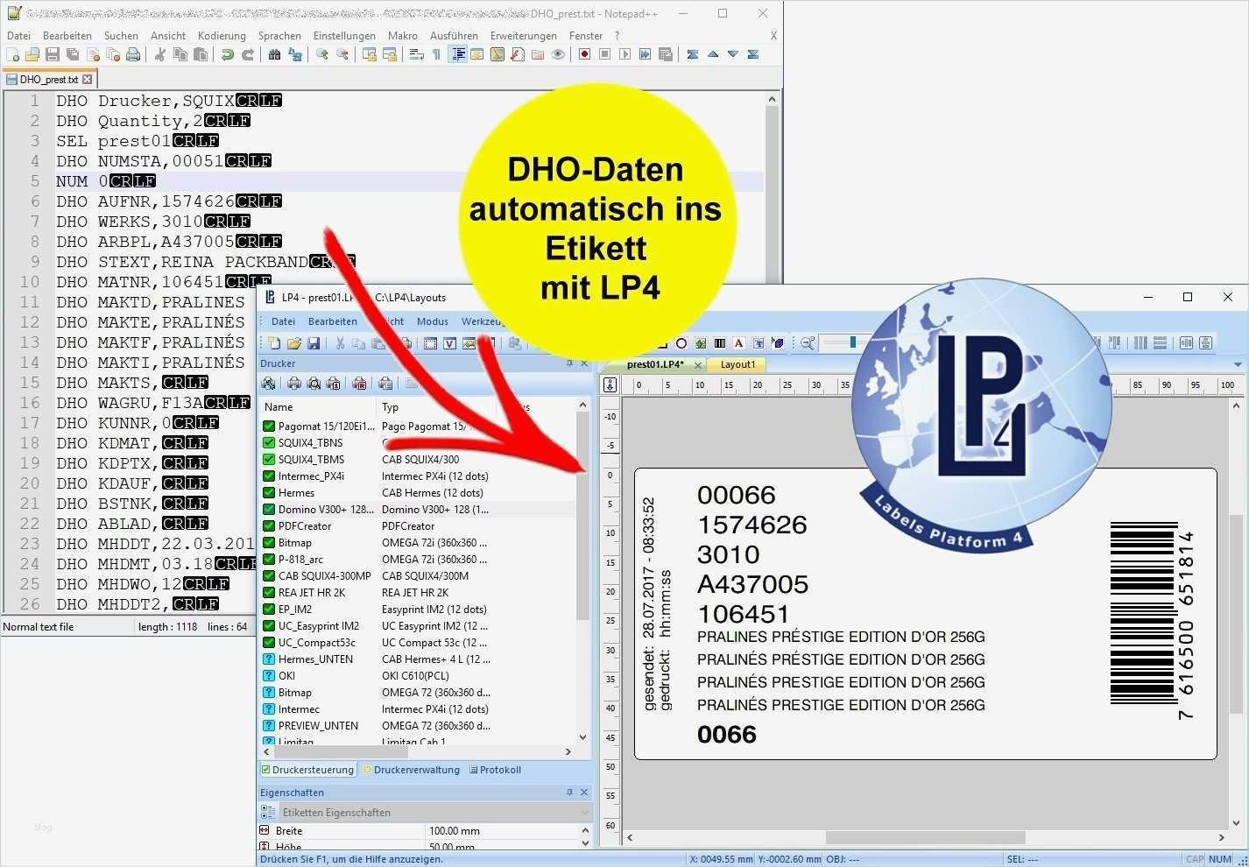The image size is (1249, 867).
Task: Open the LP4 document tab list dropdown arrow
Action: (1238, 364)
